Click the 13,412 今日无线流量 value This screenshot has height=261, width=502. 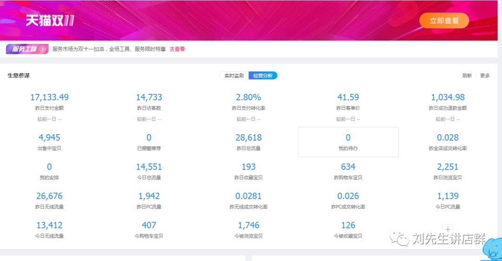coord(49,225)
